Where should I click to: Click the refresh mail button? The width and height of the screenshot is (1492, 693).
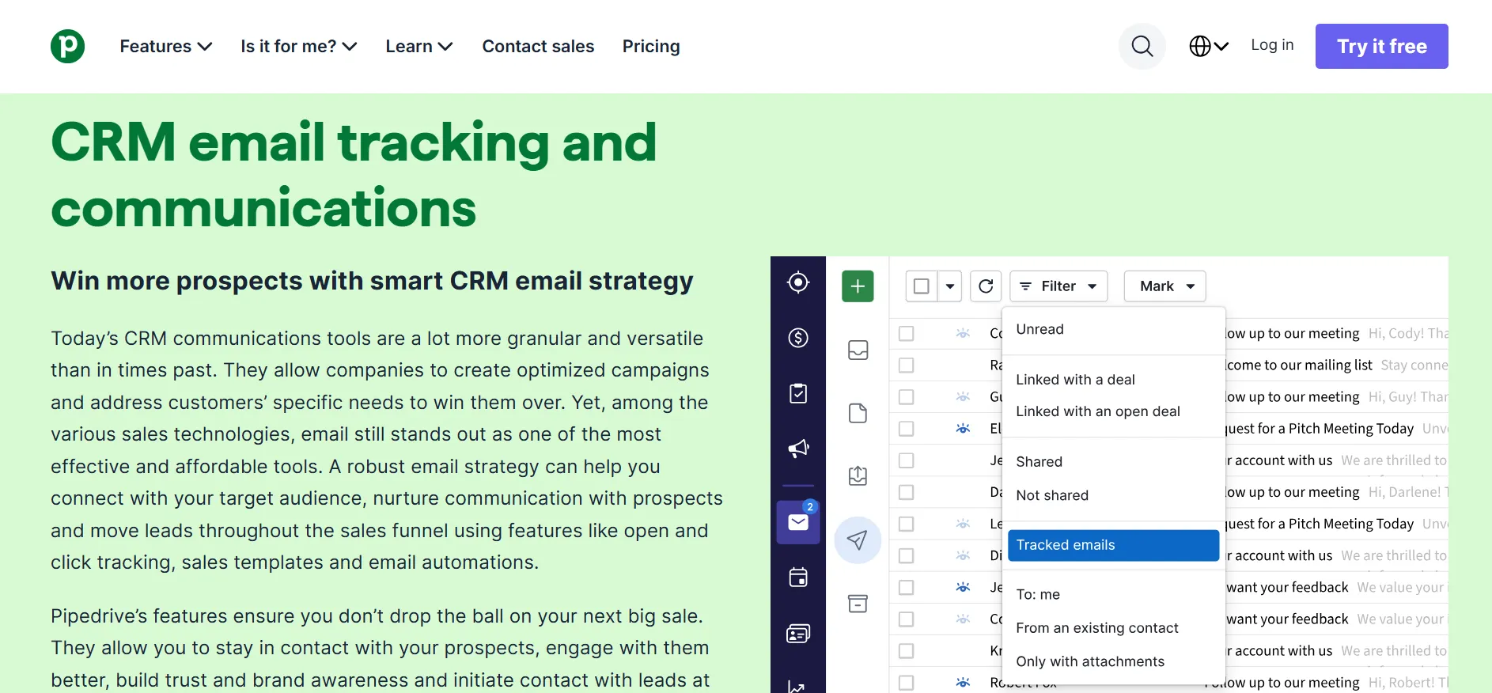(x=986, y=286)
